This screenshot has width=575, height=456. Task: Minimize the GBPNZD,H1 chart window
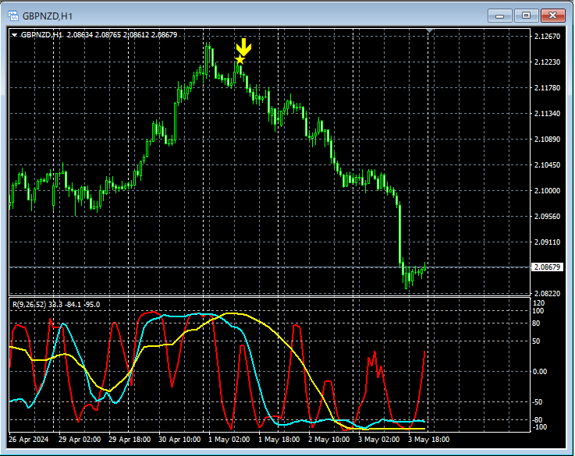499,15
